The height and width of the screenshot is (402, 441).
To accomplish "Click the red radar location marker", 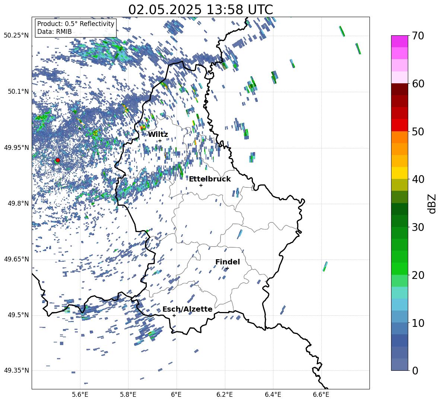I will 58,160.
